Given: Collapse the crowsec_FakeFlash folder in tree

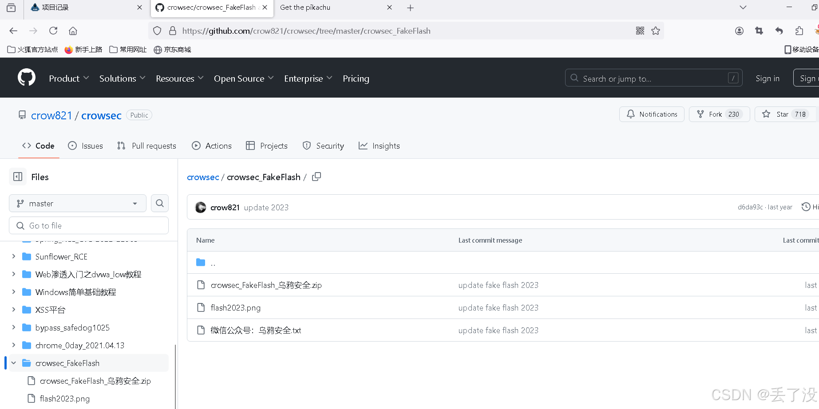Looking at the screenshot, I should coord(14,363).
